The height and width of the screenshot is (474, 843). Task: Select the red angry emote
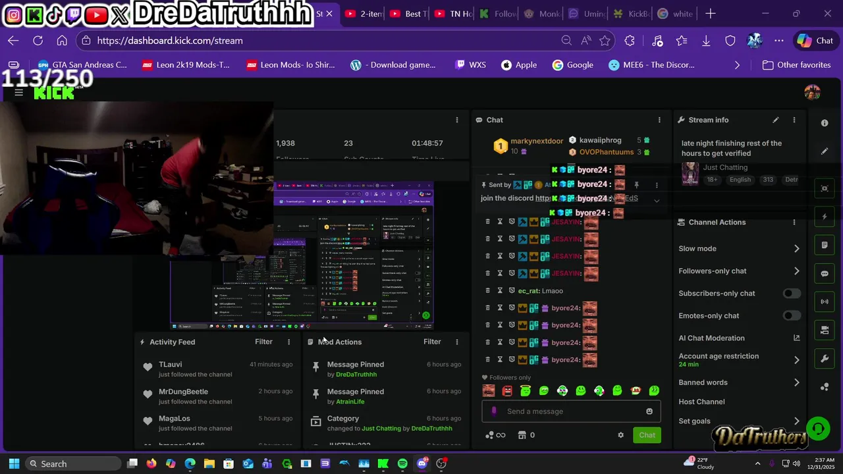click(x=507, y=391)
